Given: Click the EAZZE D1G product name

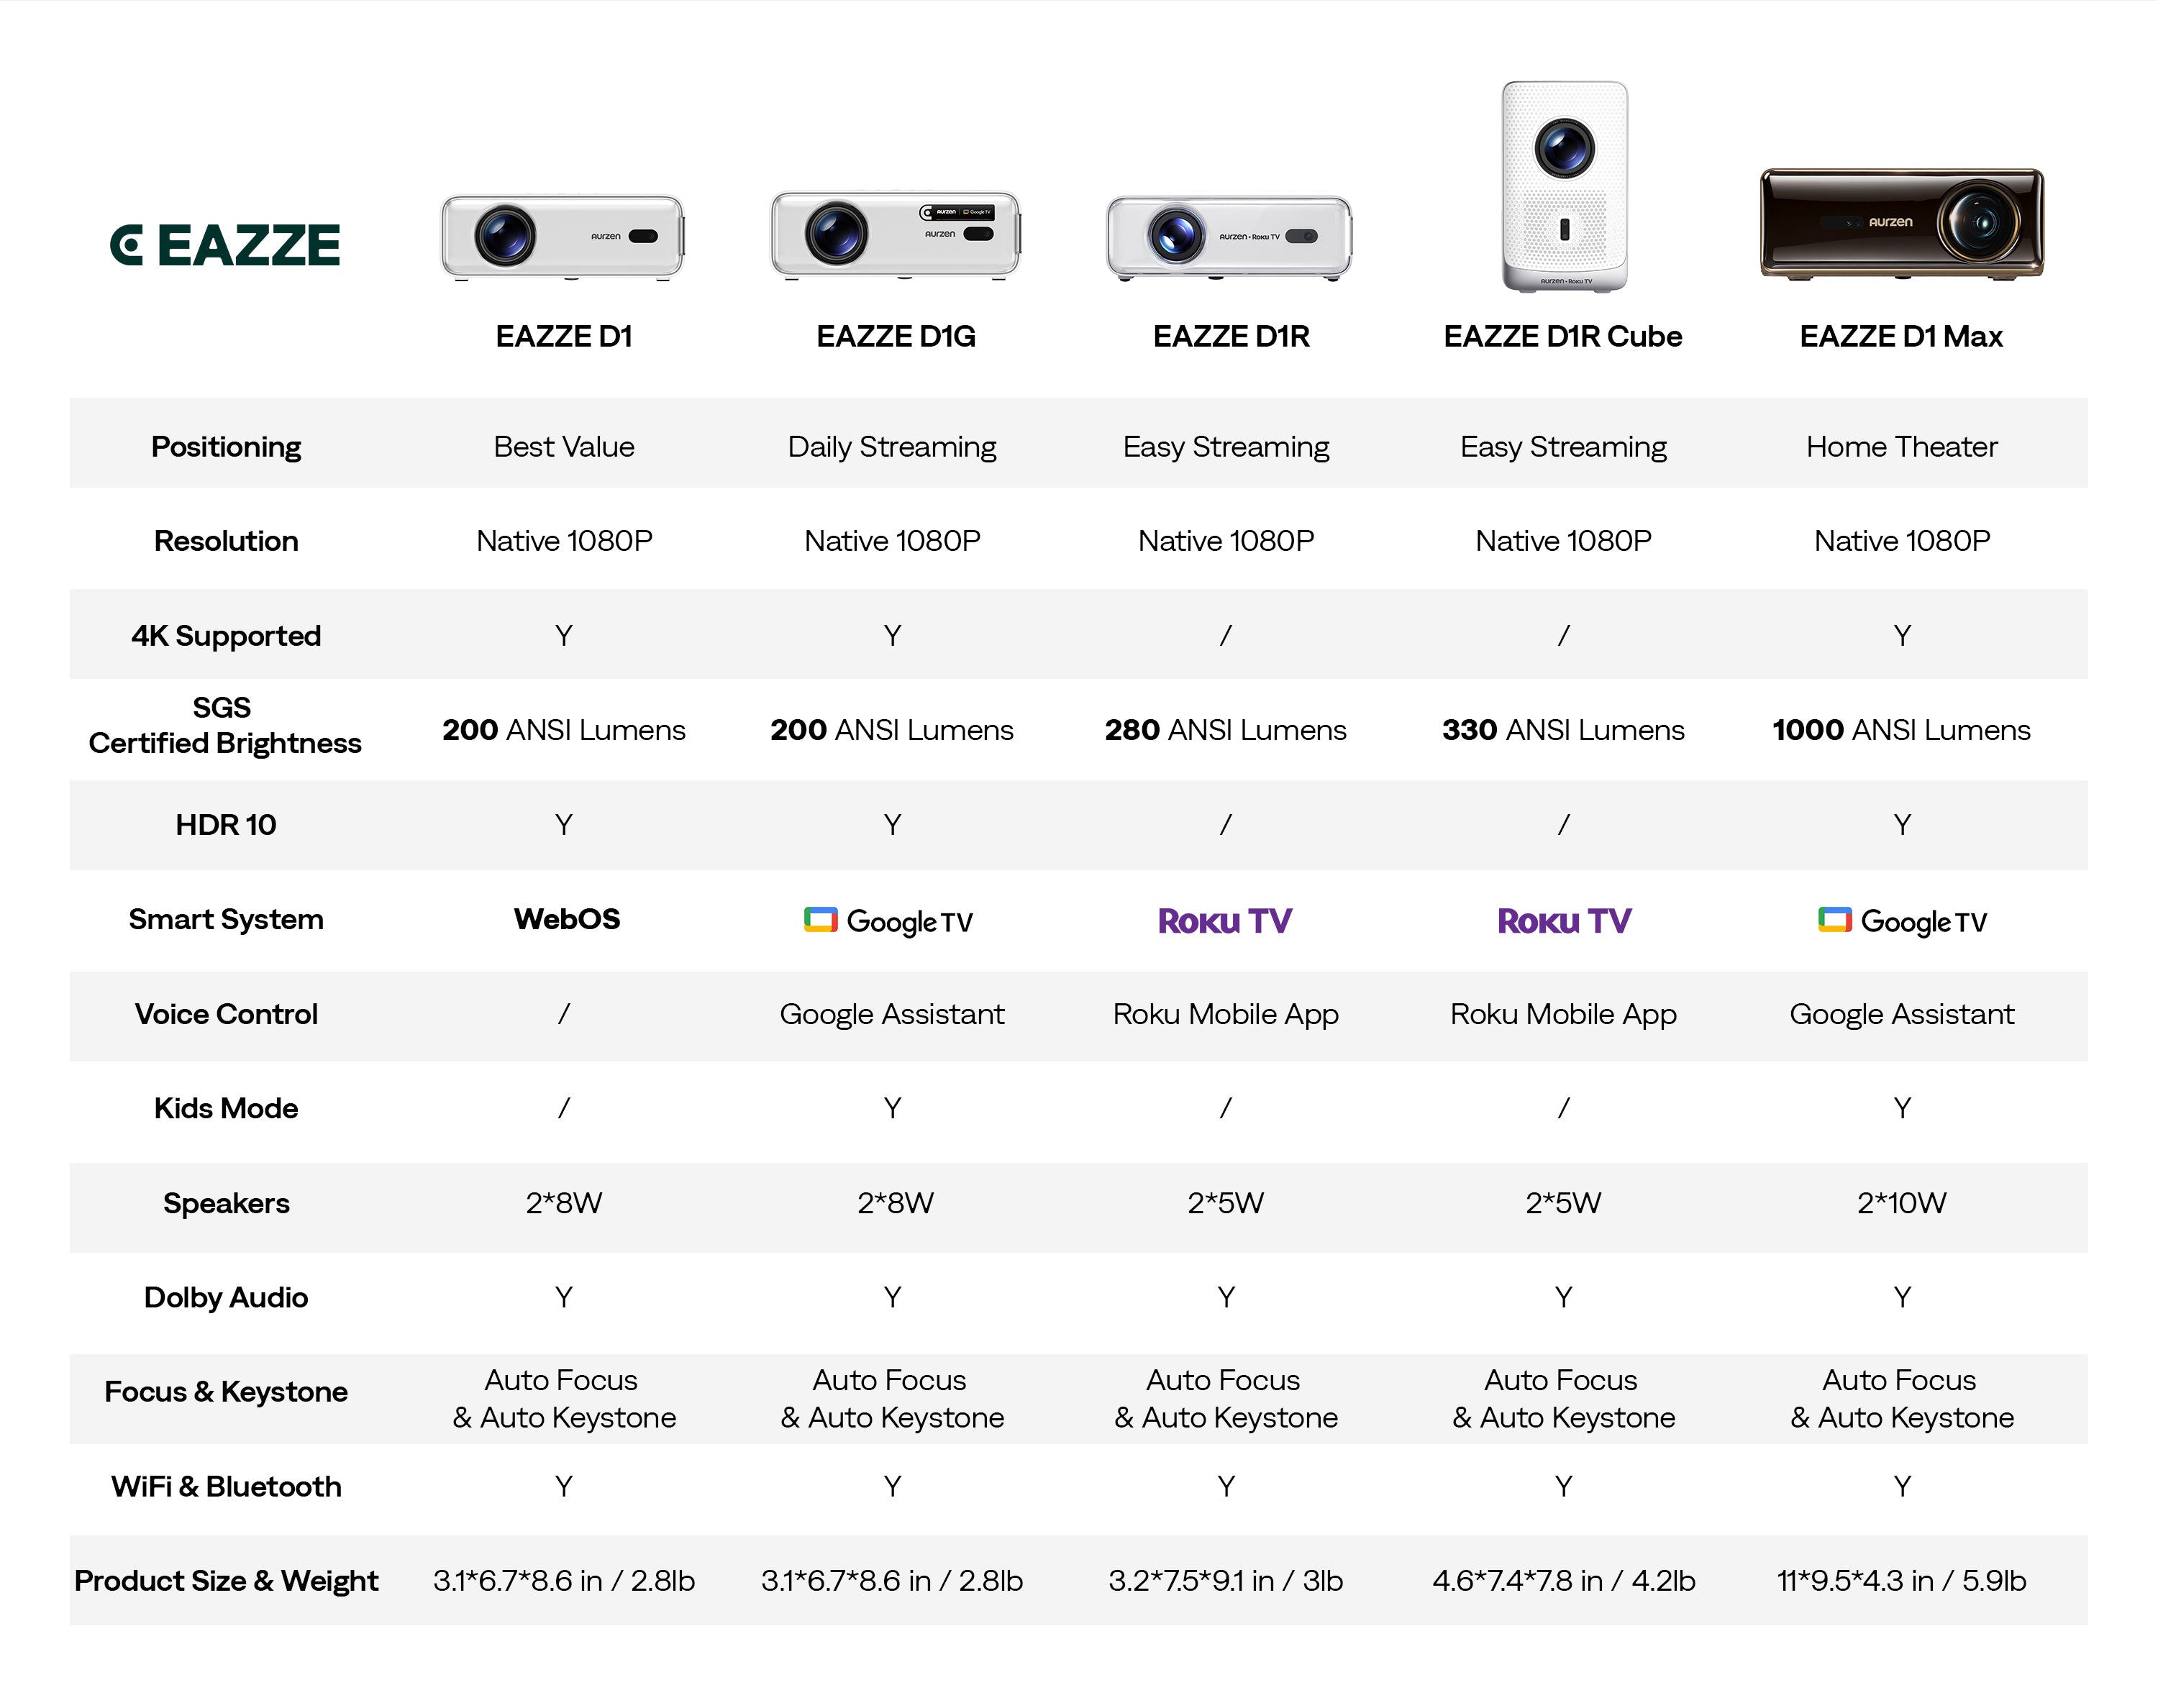Looking at the screenshot, I should coord(896,336).
